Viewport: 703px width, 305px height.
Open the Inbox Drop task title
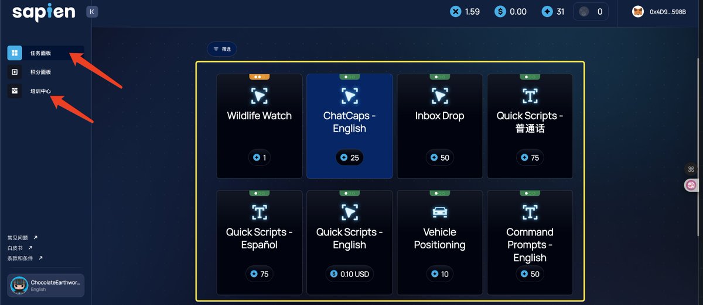pos(439,116)
